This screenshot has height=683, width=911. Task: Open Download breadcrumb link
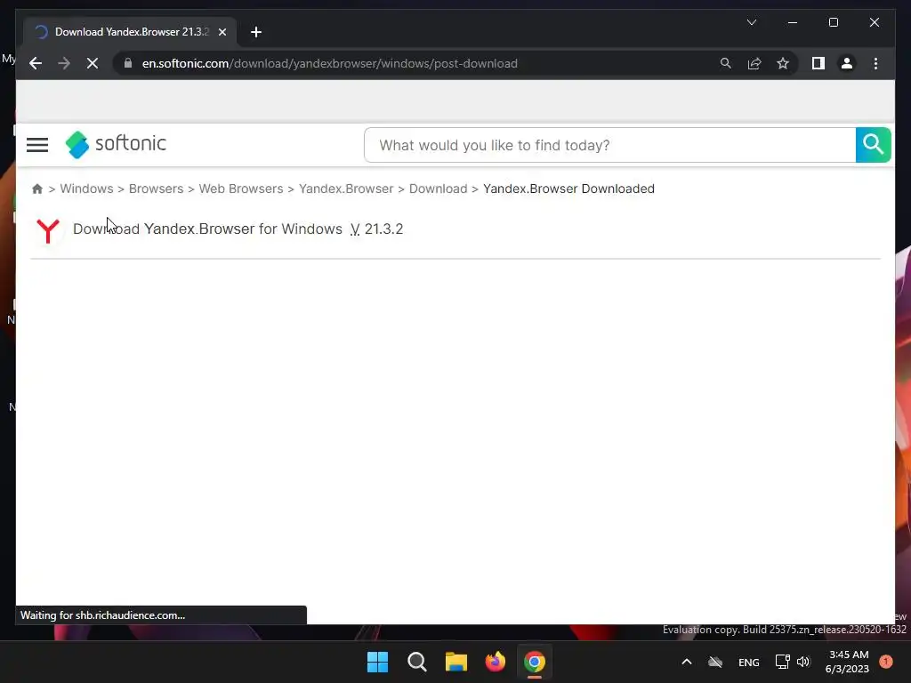pyautogui.click(x=438, y=189)
